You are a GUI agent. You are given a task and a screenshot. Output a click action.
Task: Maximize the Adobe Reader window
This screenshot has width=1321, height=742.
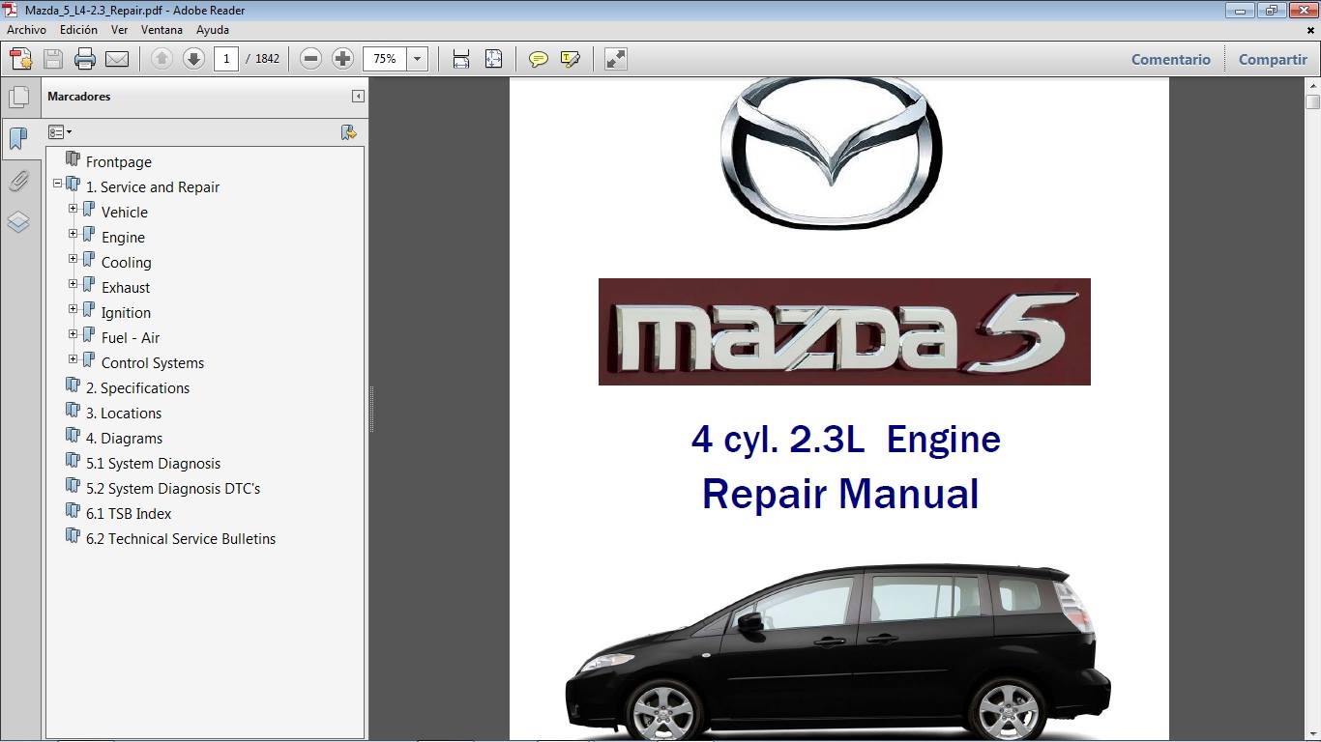click(1271, 11)
